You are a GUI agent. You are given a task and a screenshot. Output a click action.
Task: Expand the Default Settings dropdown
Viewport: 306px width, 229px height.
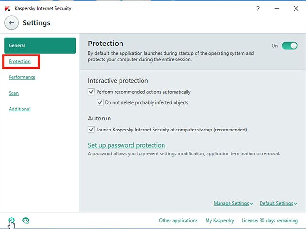[278, 203]
